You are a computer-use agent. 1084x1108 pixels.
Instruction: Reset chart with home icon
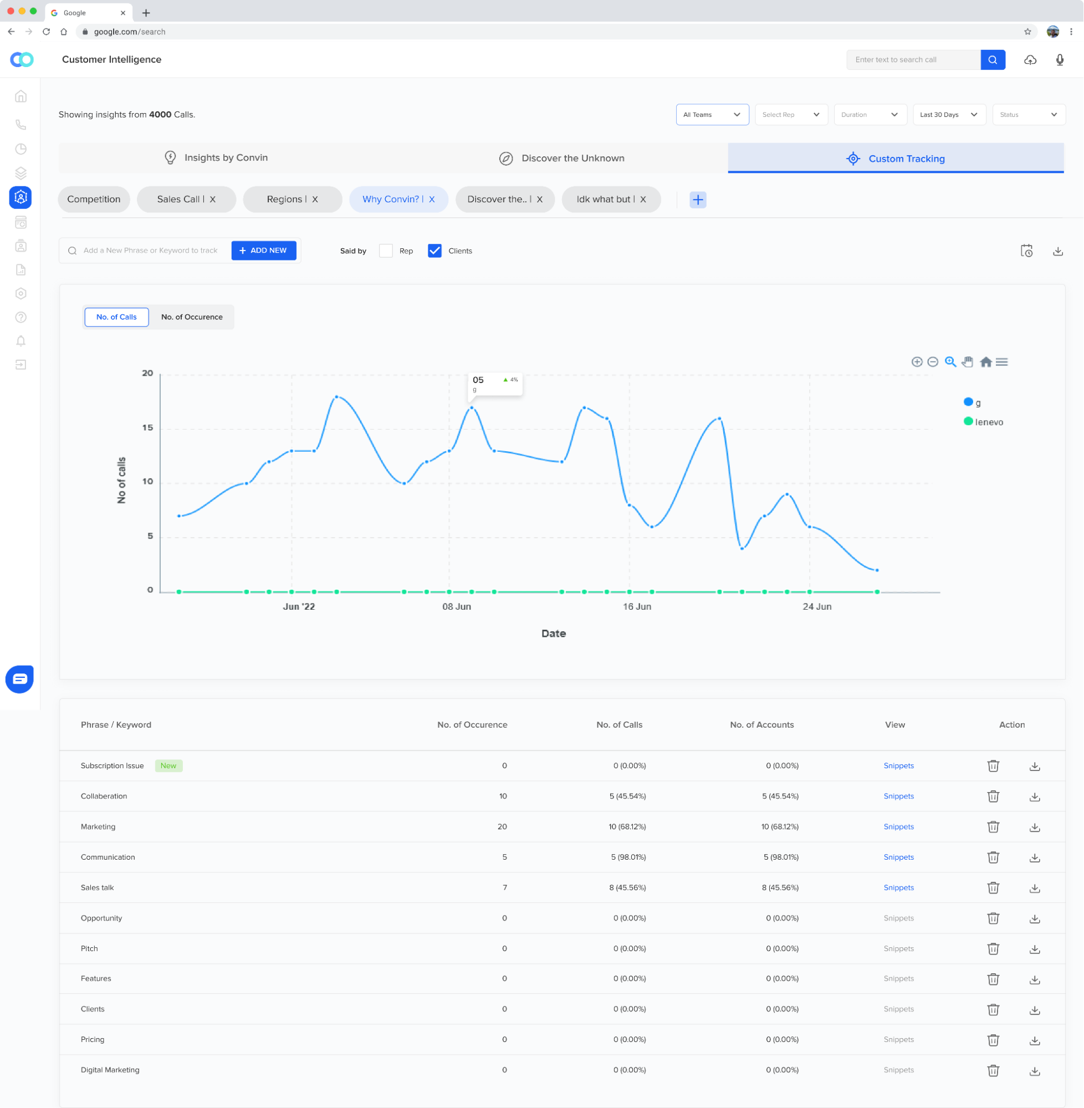tap(985, 362)
